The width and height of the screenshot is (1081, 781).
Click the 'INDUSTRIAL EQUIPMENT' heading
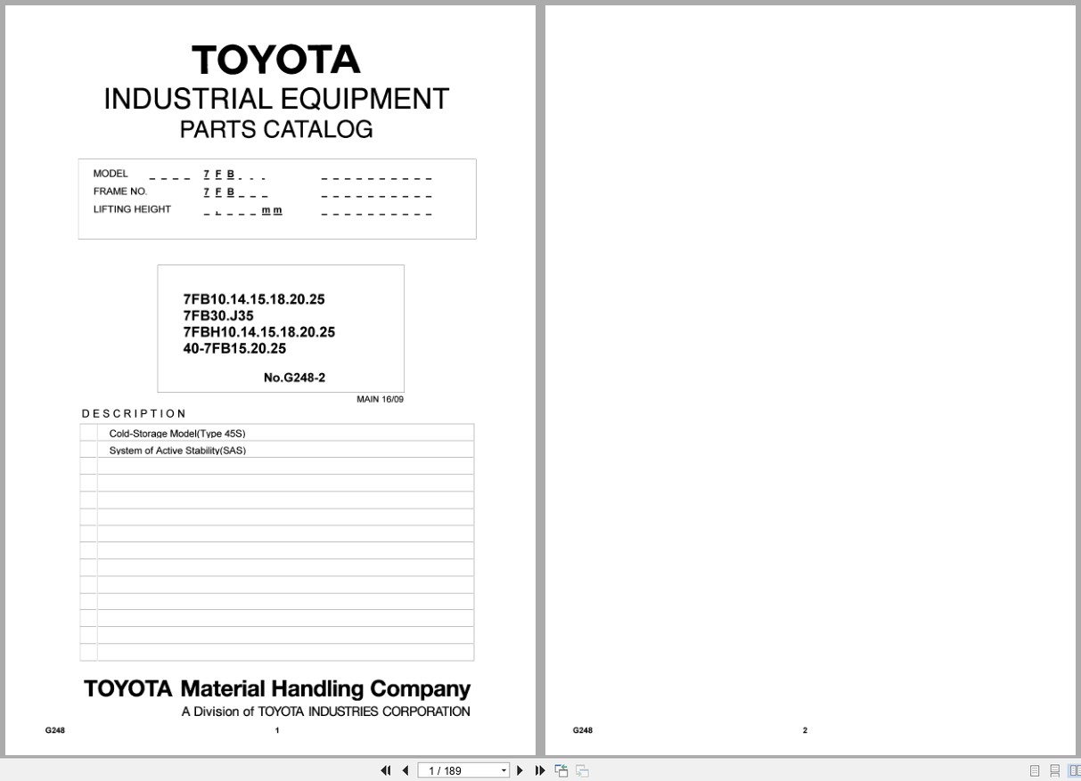[276, 99]
